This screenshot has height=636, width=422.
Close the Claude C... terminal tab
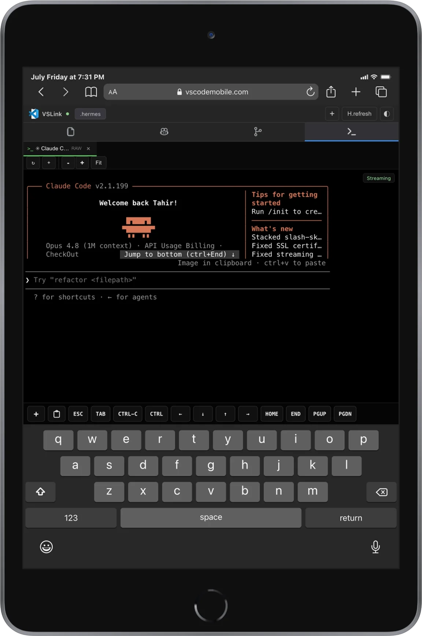88,149
